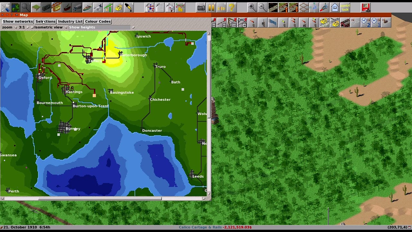Click the arrow right of Show heights
Image resolution: width=412 pixels, height=232 pixels.
pyautogui.click(x=133, y=27)
